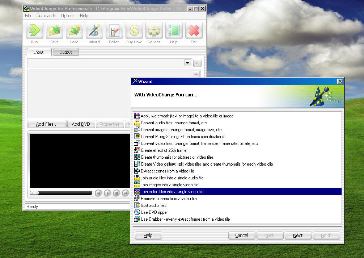The height and width of the screenshot is (258, 364).
Task: Open the Commands menu
Action: point(46,16)
